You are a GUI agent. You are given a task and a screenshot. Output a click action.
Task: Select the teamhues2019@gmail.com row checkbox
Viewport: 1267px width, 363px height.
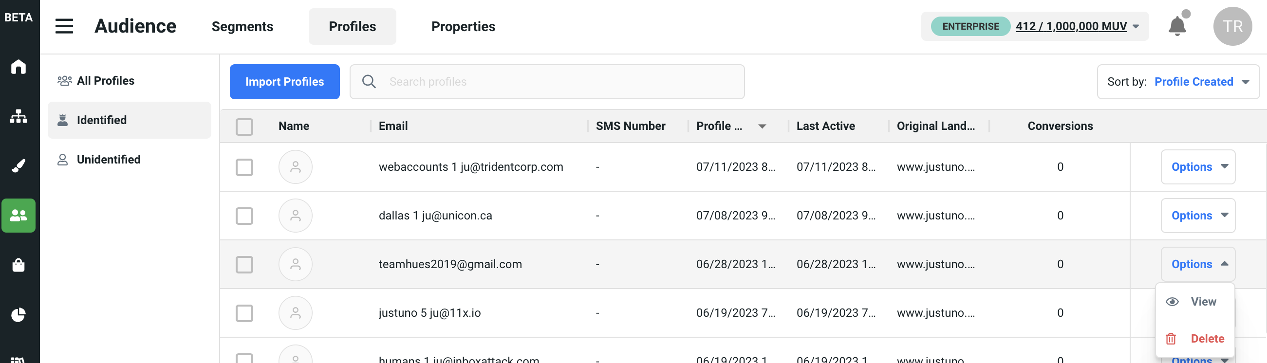244,264
